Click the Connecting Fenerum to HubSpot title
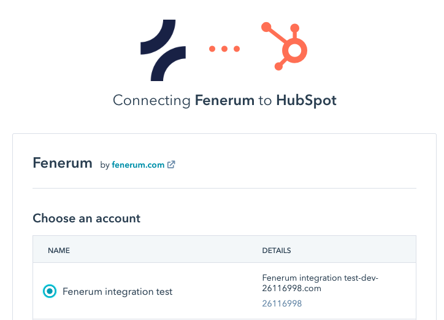Screen dimensions: 444x320 click(x=224, y=101)
